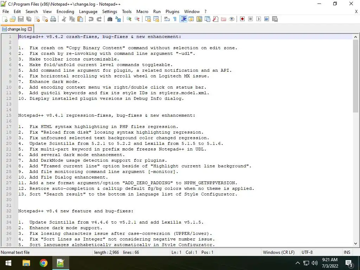The height and width of the screenshot is (270, 360).
Task: Click the Save All icon
Action: [29, 19]
